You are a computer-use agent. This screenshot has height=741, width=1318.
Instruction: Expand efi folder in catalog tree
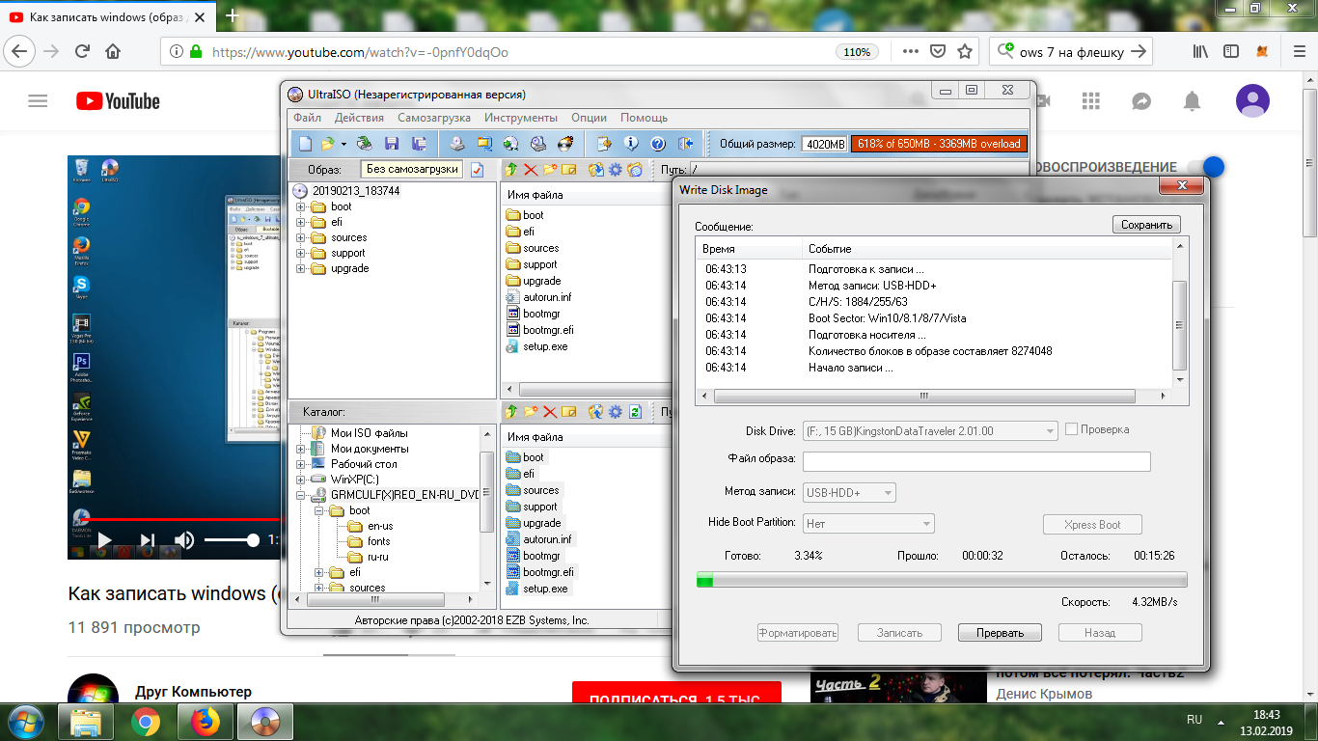319,572
